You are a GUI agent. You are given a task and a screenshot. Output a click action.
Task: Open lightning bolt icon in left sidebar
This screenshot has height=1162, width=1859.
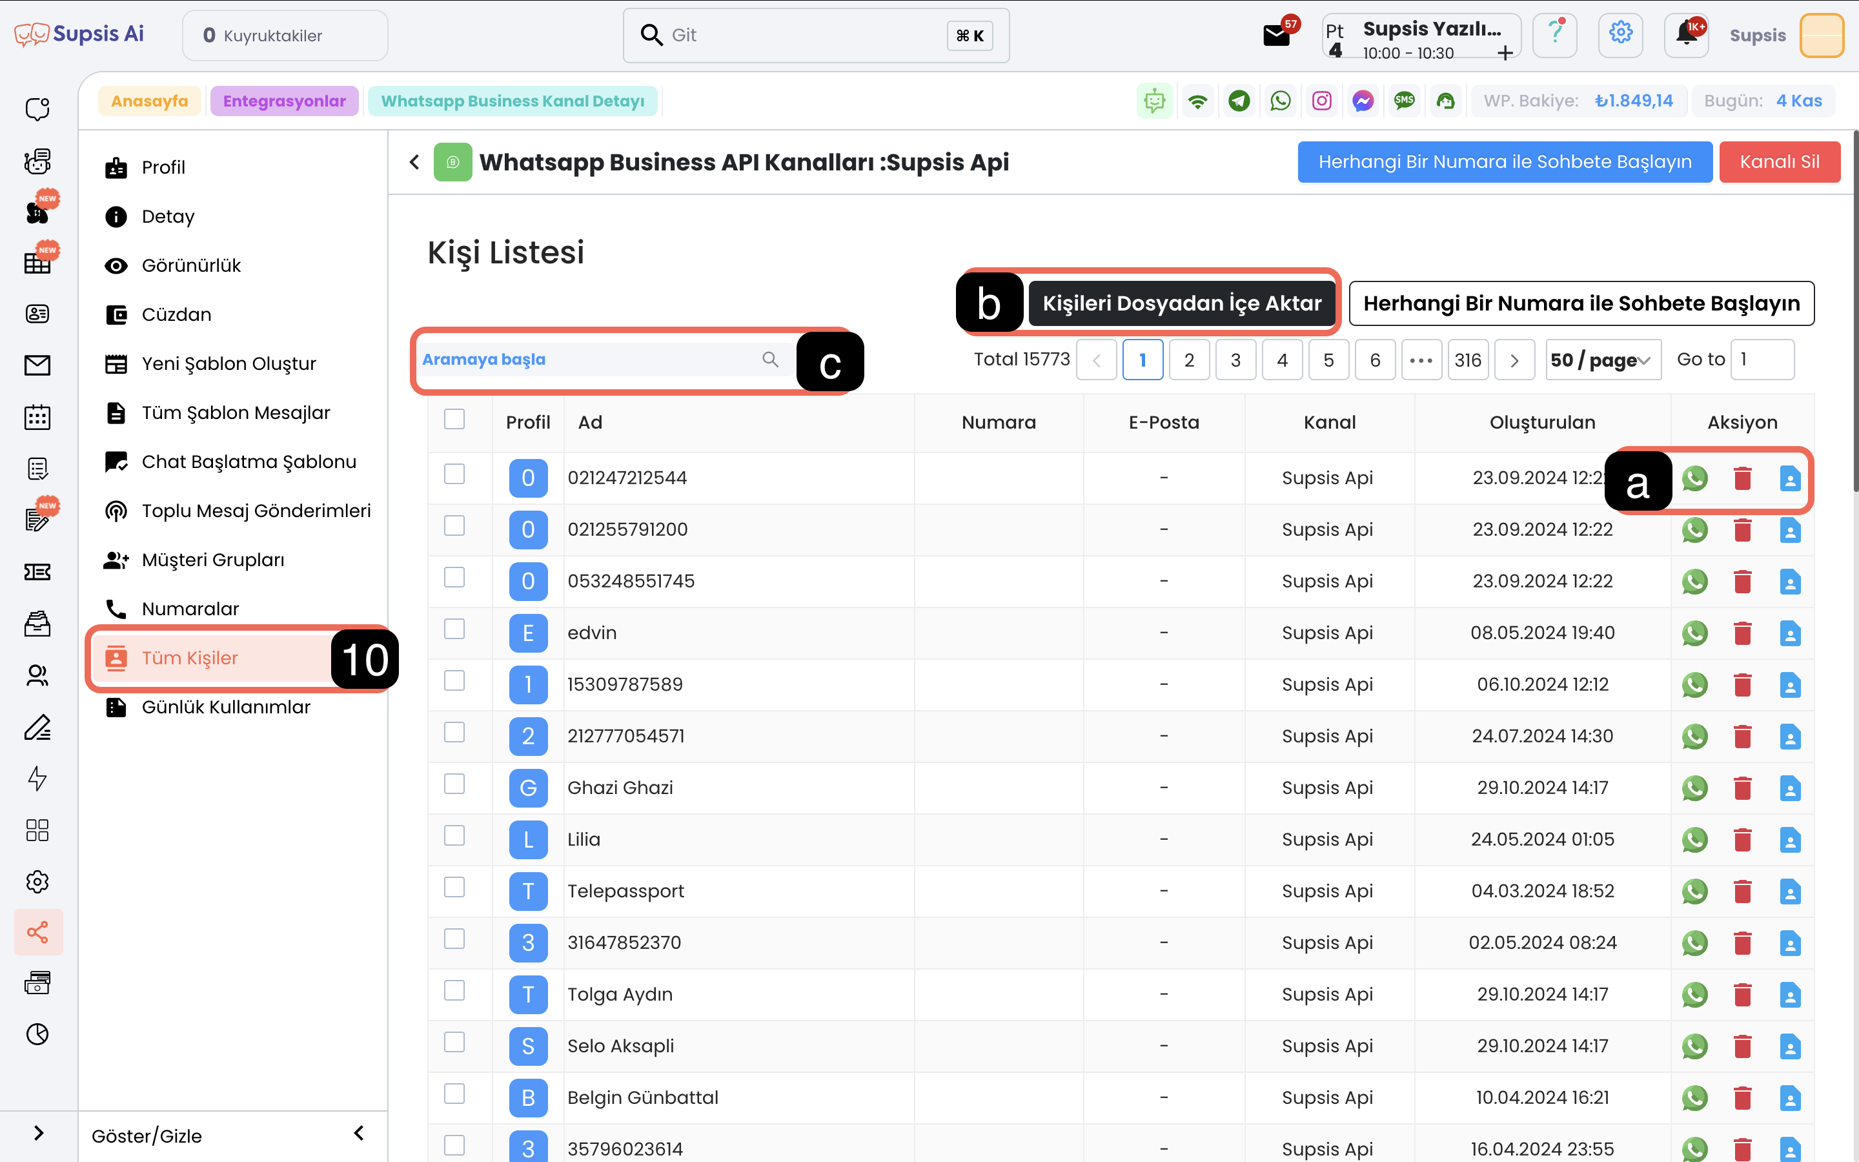point(37,779)
